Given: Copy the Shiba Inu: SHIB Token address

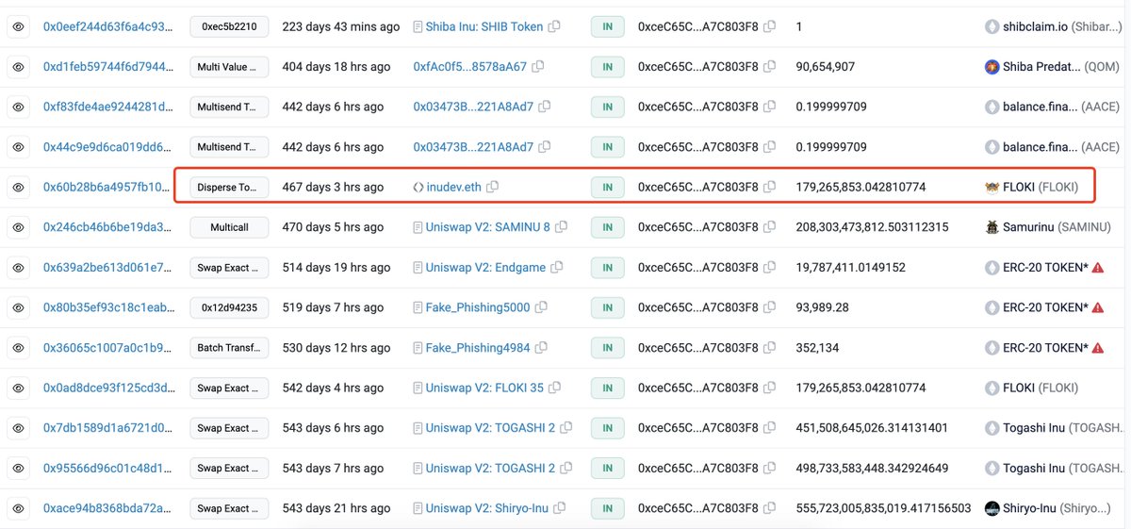Looking at the screenshot, I should pyautogui.click(x=555, y=27).
